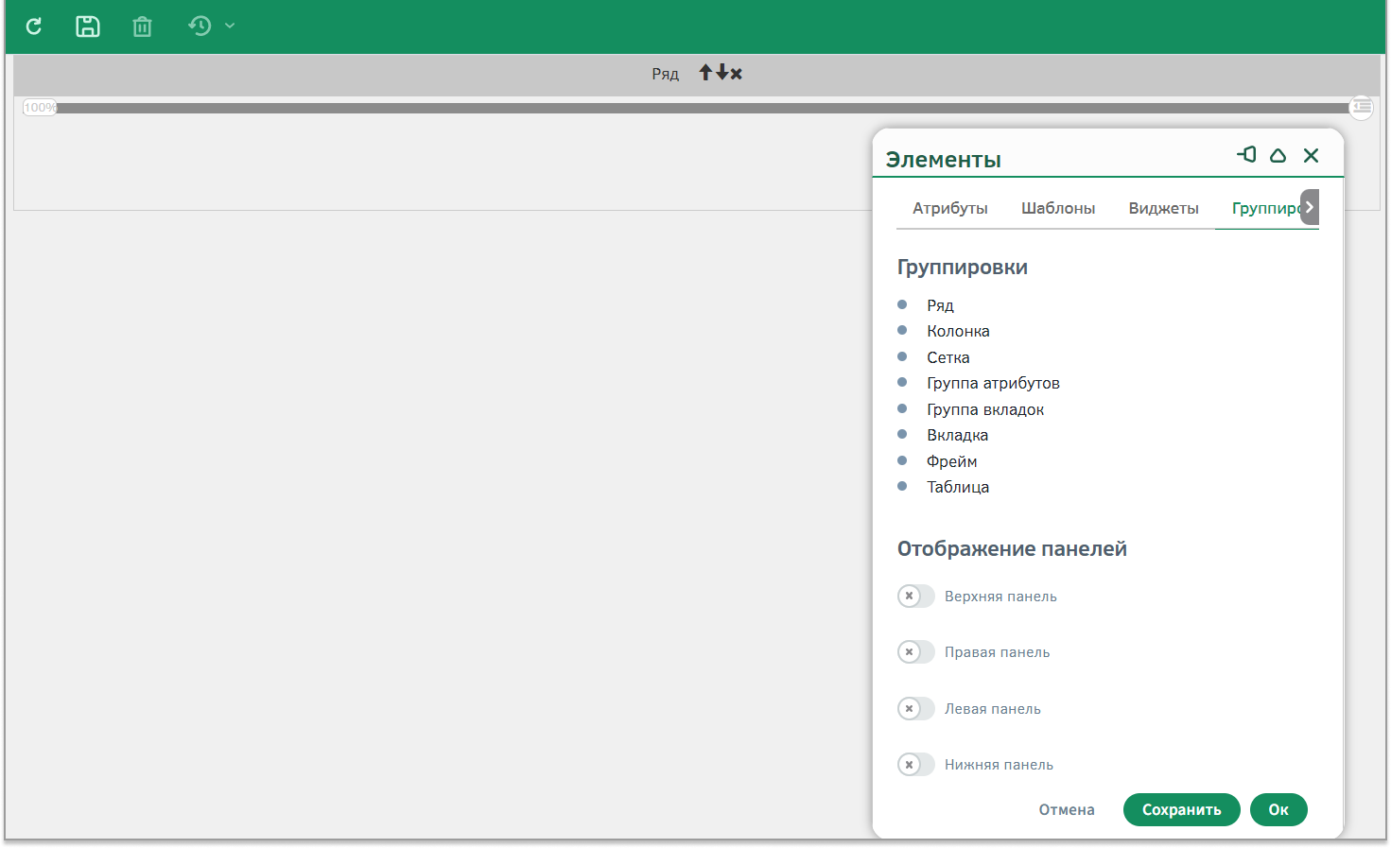Select the Сетка grouping item
The width and height of the screenshot is (1391, 848).
tap(948, 357)
